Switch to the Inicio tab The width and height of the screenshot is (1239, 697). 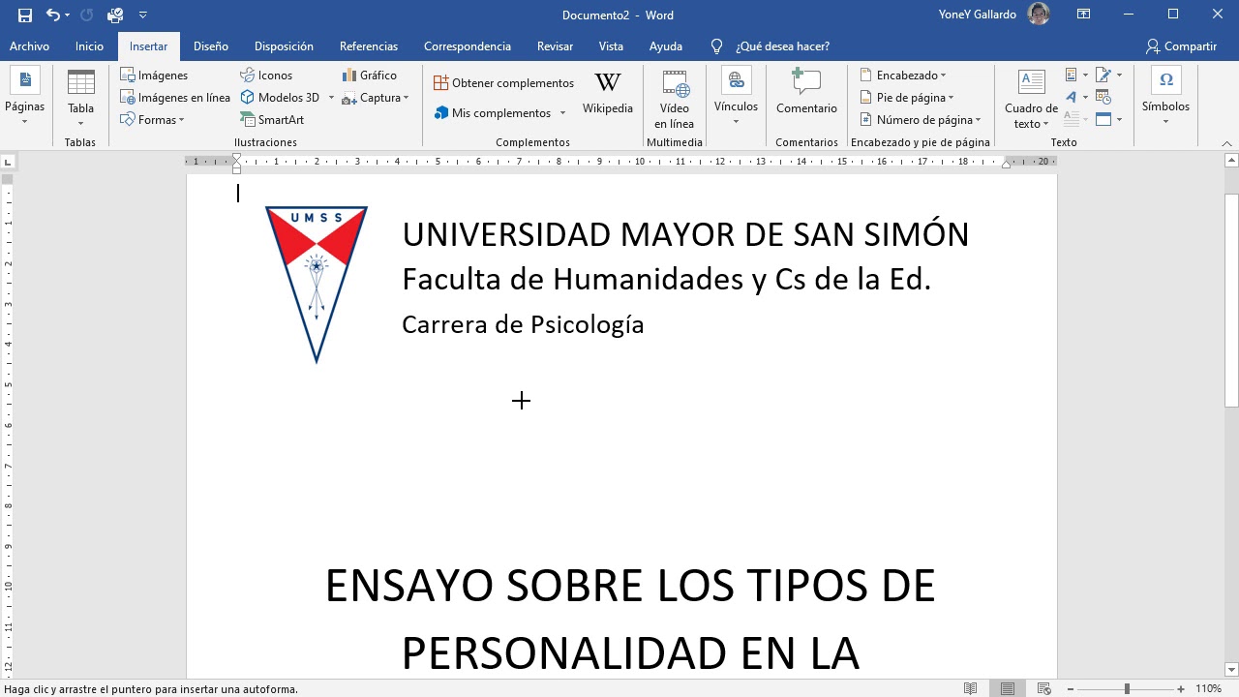(x=89, y=46)
